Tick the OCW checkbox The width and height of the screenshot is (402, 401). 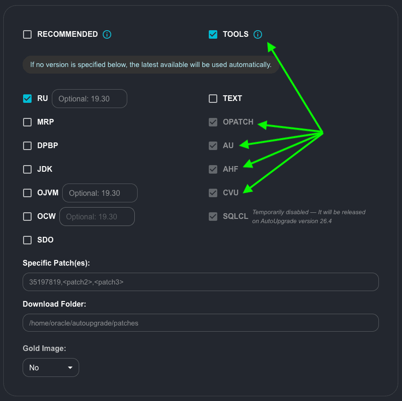click(27, 217)
